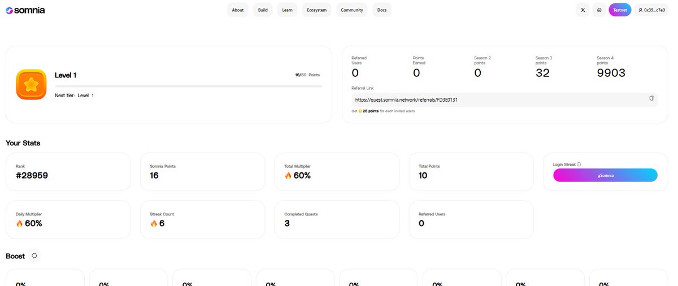678x286 pixels.
Task: Open the X (Twitter) social link
Action: point(583,10)
